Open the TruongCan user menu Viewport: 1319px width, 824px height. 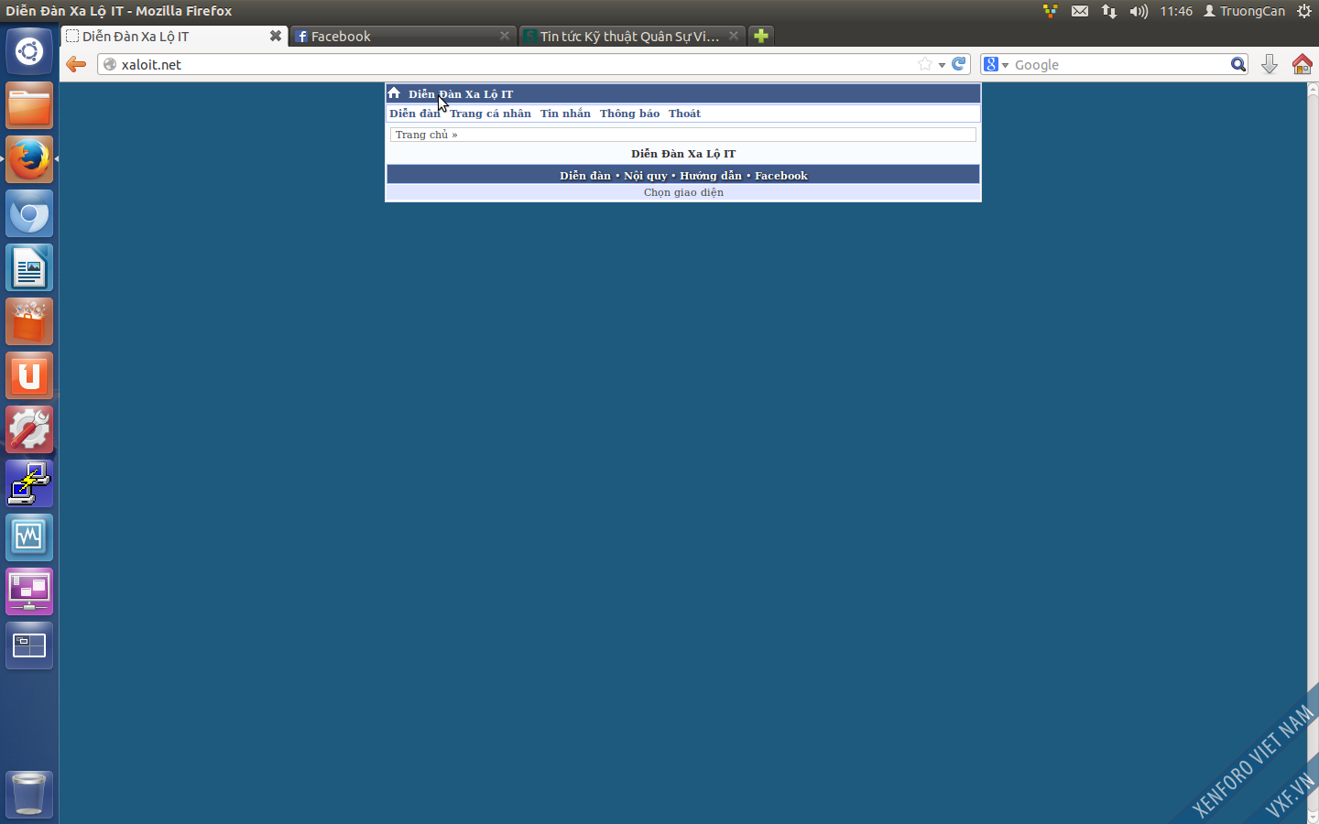coord(1244,11)
